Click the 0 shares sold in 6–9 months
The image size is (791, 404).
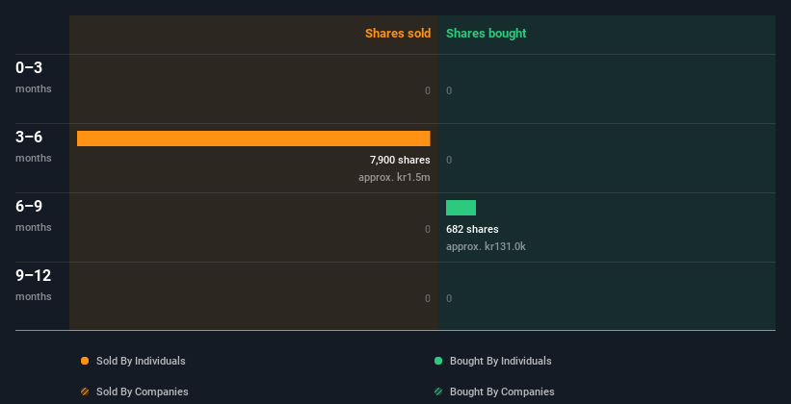click(427, 229)
